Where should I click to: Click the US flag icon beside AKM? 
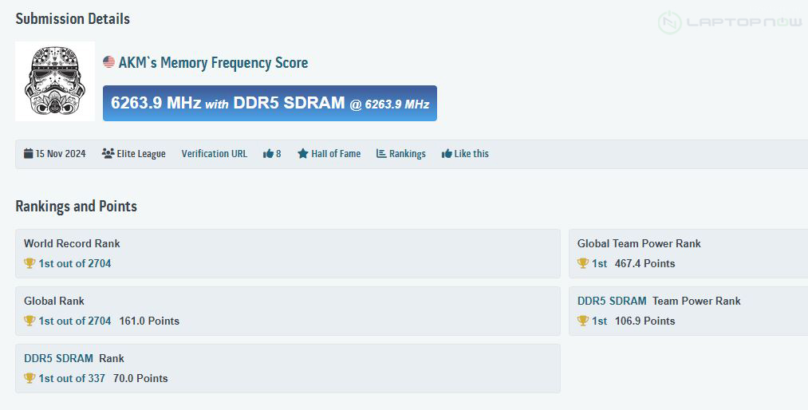point(109,62)
